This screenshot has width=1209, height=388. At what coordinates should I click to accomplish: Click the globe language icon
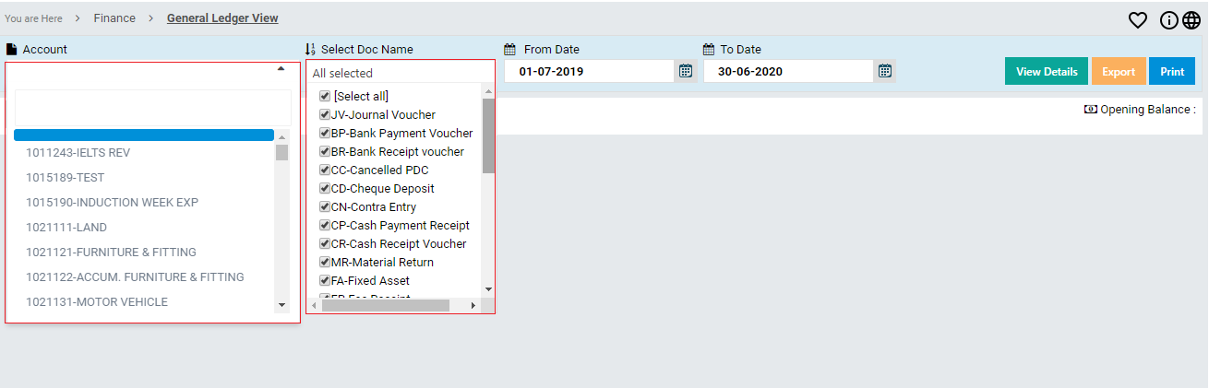pyautogui.click(x=1191, y=20)
